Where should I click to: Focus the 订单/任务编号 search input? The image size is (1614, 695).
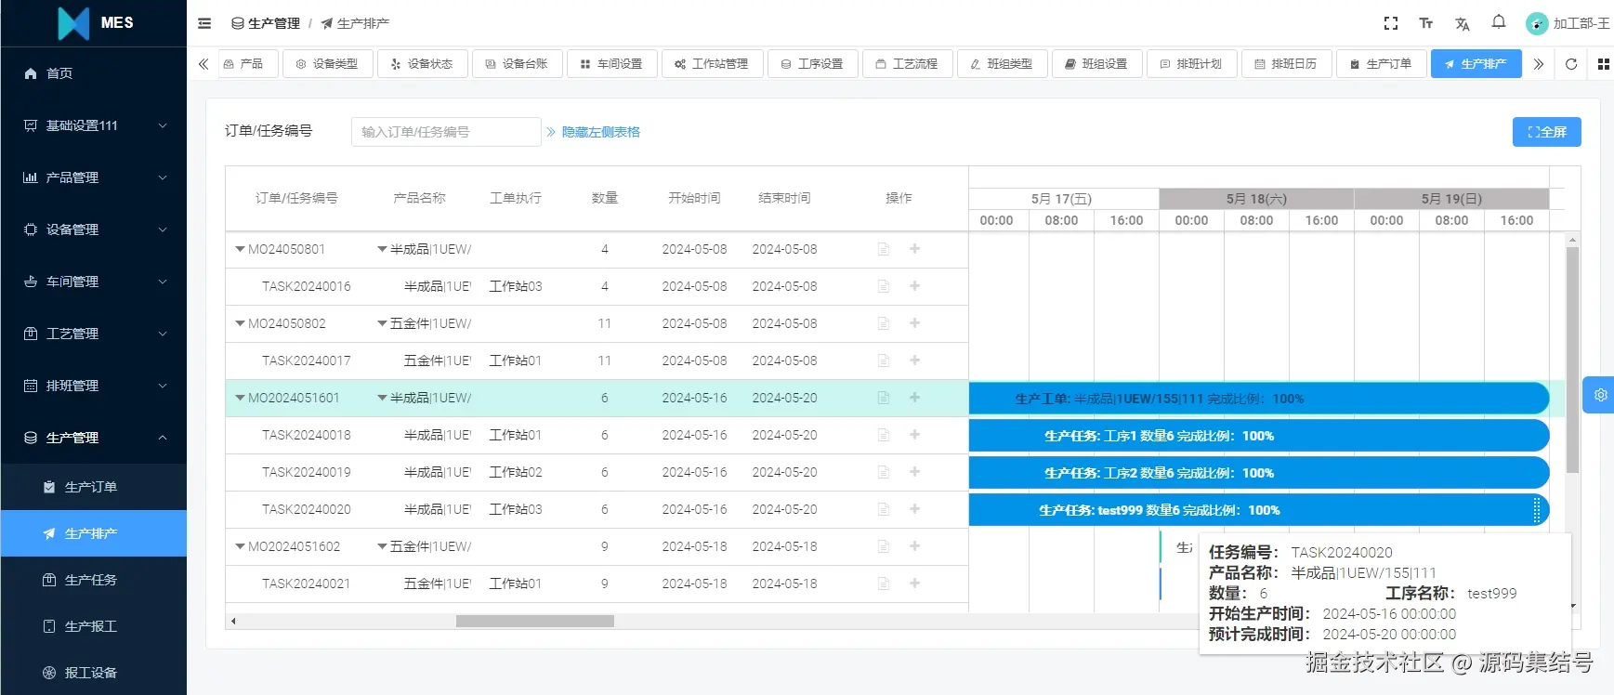446,132
